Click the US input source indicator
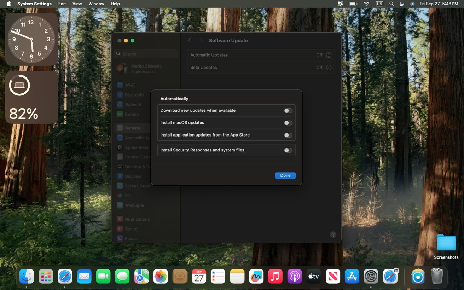The height and width of the screenshot is (290, 464). tap(379, 4)
